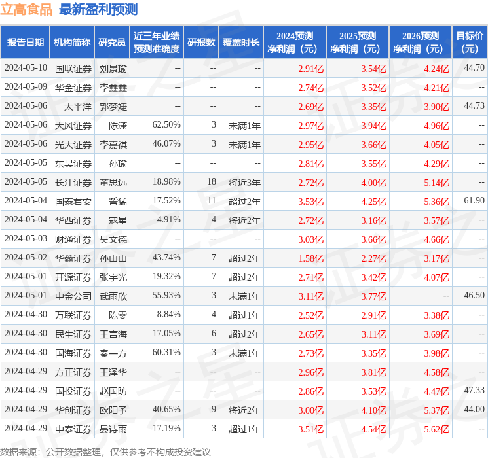
Task: Click the 2024-05-10 report date
Action: point(26,68)
